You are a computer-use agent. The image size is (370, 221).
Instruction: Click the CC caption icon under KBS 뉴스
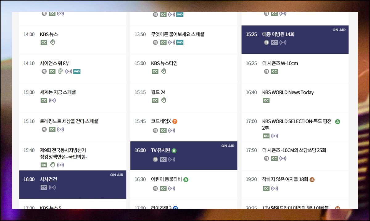tap(44, 42)
